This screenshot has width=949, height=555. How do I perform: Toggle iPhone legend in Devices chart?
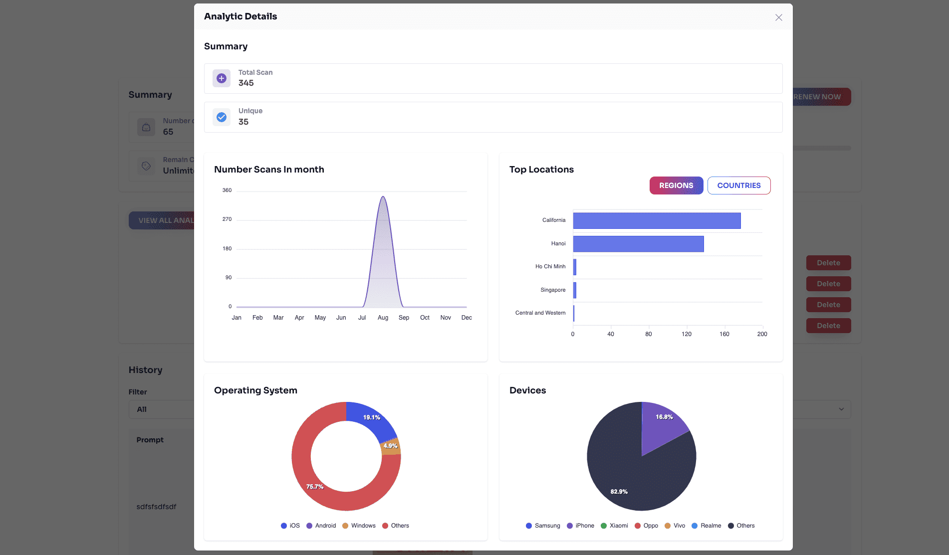click(x=580, y=526)
